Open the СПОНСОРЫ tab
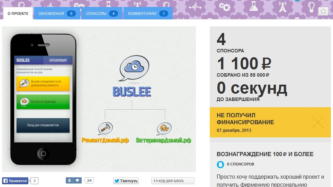Viewport: 333px width, 187px height. 102,14
